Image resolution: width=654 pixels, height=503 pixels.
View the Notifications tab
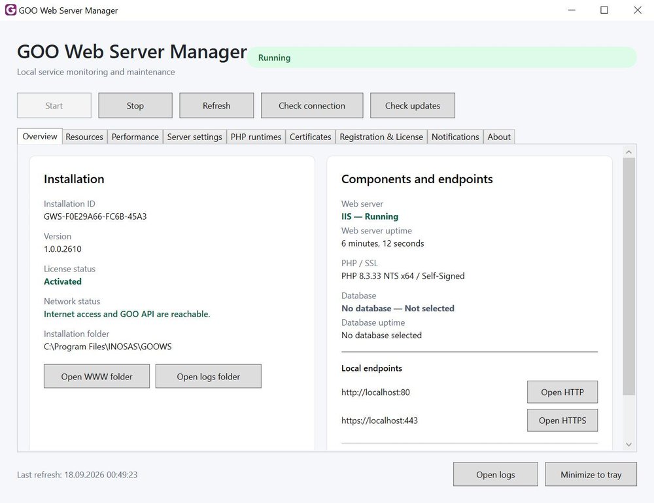click(x=455, y=137)
